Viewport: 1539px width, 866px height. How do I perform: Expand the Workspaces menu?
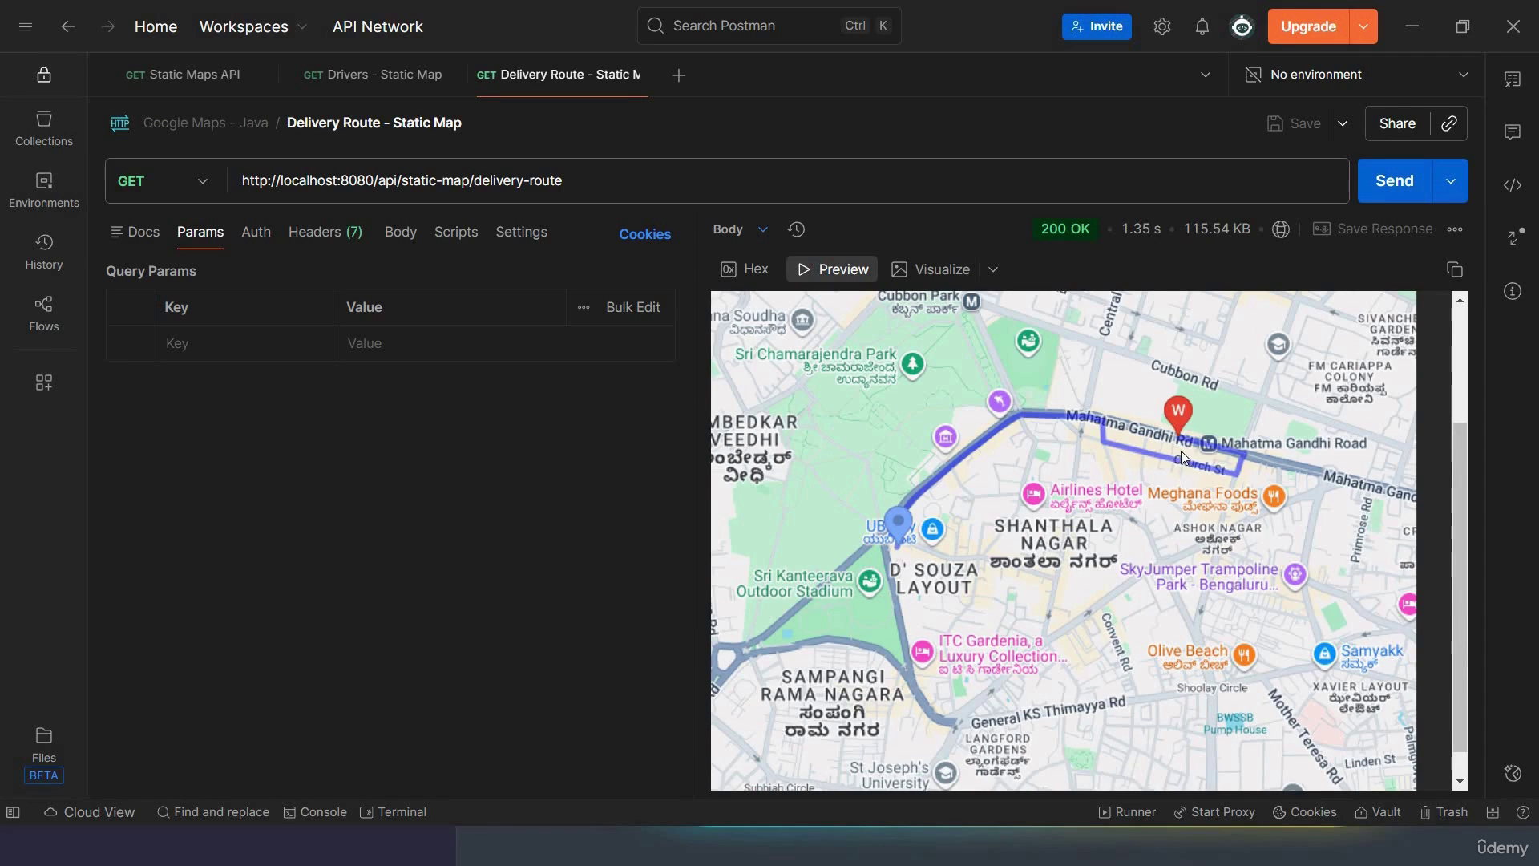[x=252, y=26]
